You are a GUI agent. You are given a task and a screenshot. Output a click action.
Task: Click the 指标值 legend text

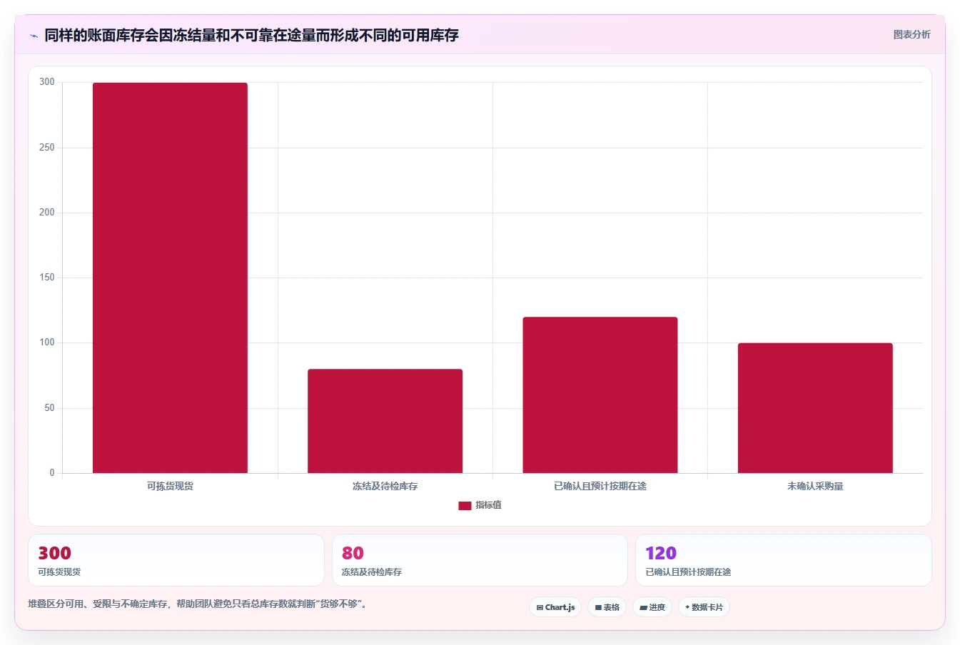pyautogui.click(x=489, y=505)
